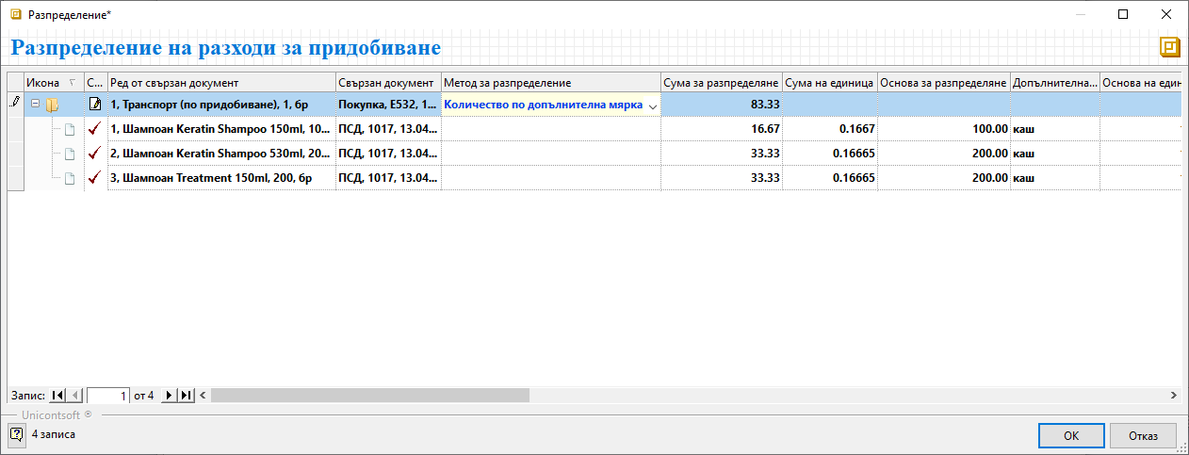The width and height of the screenshot is (1189, 455).
Task: Click the help icon in status bar
Action: (x=16, y=434)
